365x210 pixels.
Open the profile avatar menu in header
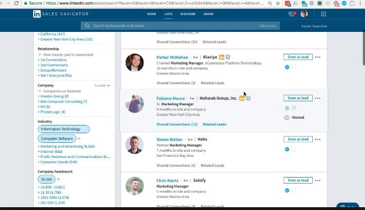click(304, 14)
